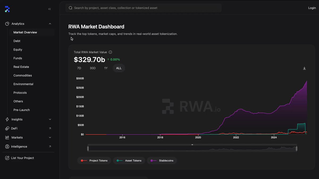Click the List Your Project pencil icon
This screenshot has height=179, width=319.
tap(7, 158)
